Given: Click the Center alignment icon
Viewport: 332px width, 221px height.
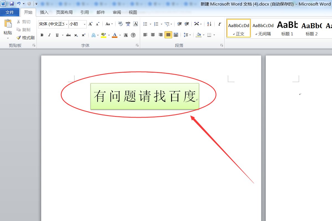Looking at the screenshot, I should coord(153,35).
